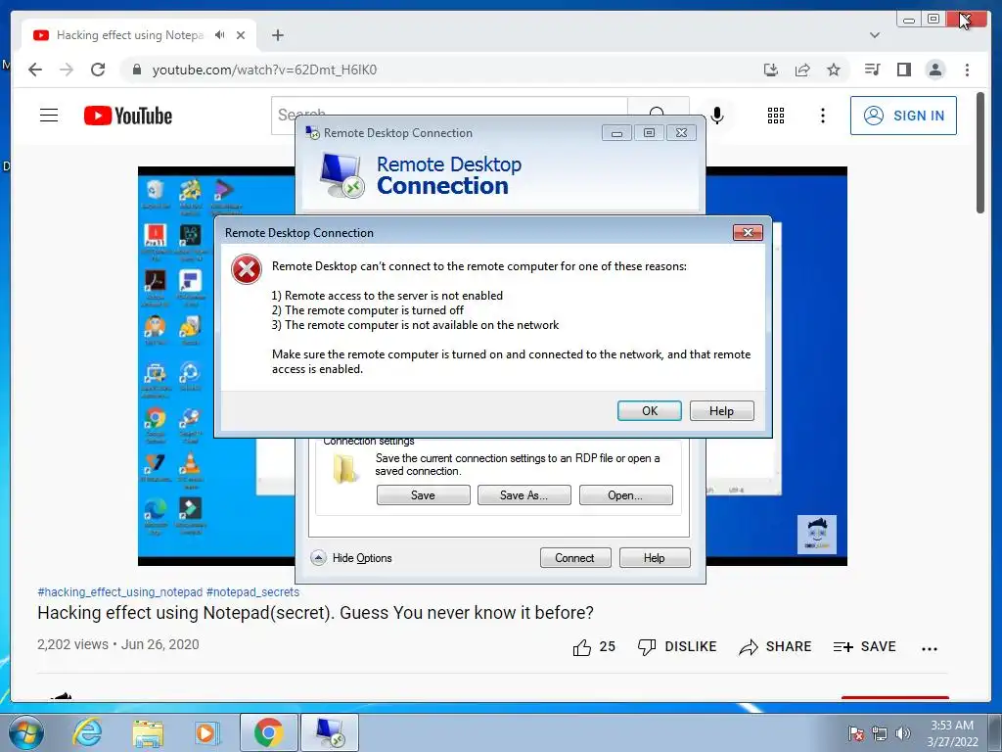
Task: Click Save connection settings button
Action: coord(423,494)
